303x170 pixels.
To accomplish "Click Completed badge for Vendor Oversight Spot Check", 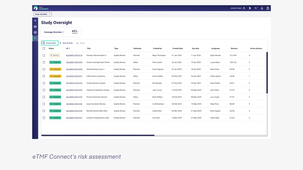I will coord(55,62).
